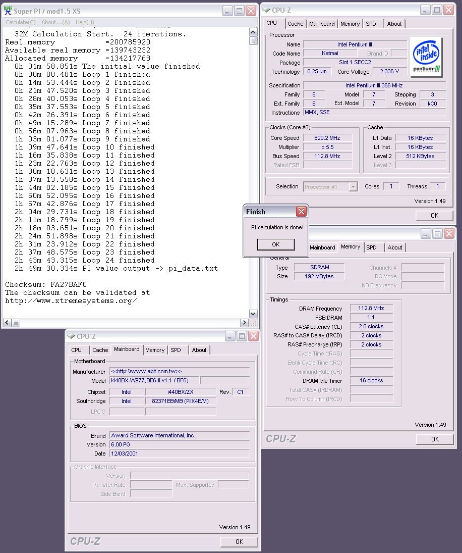Click the chipset Rev. C1 value
Image resolution: width=462 pixels, height=553 pixels.
[240, 392]
